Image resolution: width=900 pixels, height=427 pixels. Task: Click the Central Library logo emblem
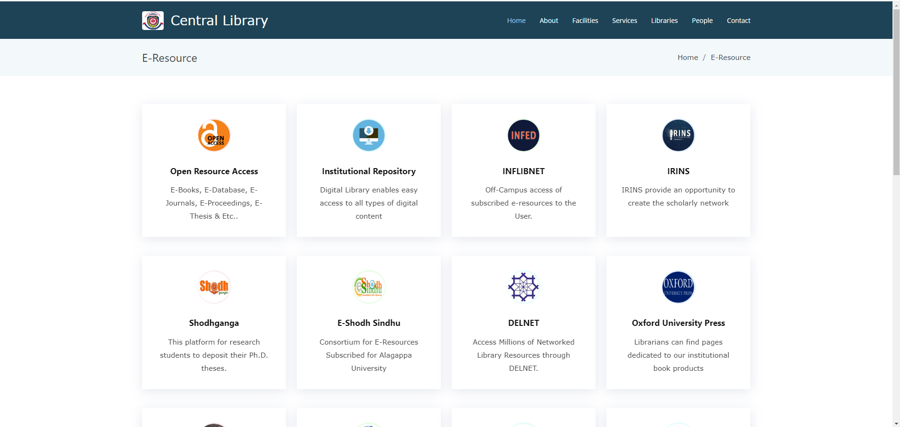pos(153,21)
